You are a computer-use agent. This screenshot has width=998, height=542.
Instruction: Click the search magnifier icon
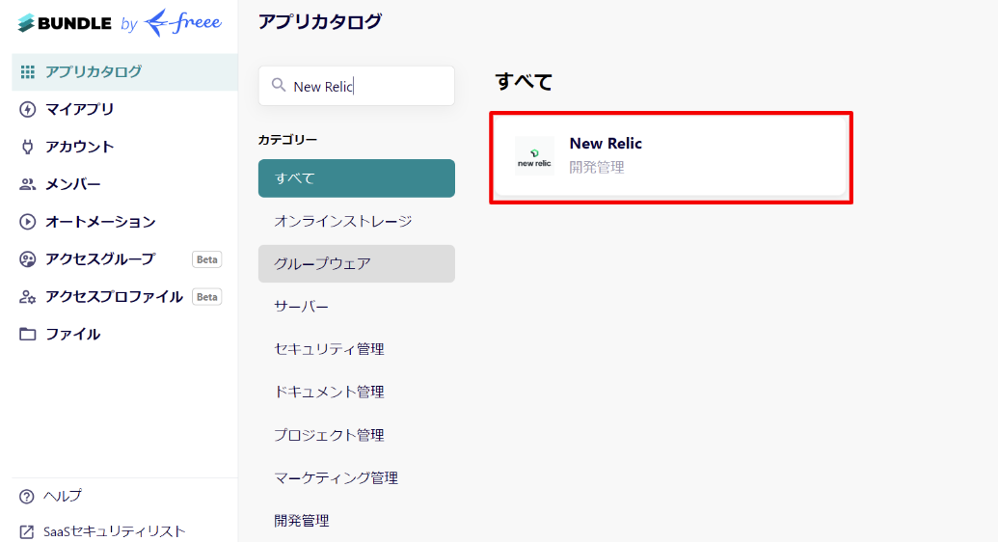coord(278,85)
